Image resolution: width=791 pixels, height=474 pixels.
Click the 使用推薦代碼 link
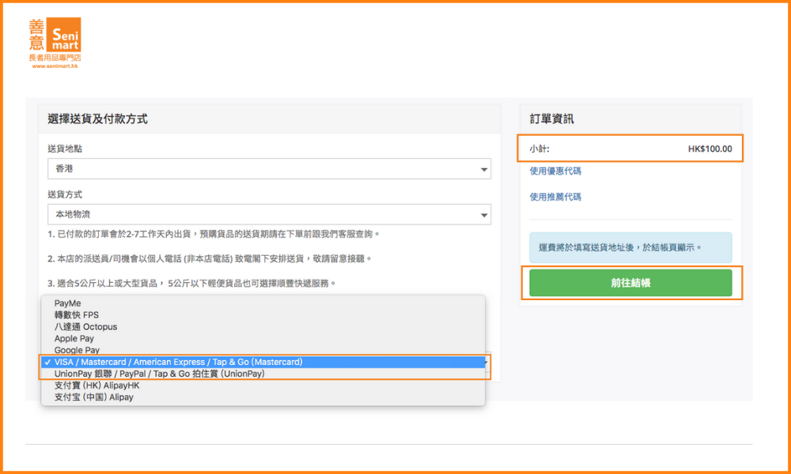pyautogui.click(x=555, y=197)
